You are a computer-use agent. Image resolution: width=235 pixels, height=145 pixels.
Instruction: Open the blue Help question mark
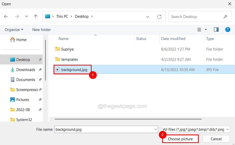point(227,29)
